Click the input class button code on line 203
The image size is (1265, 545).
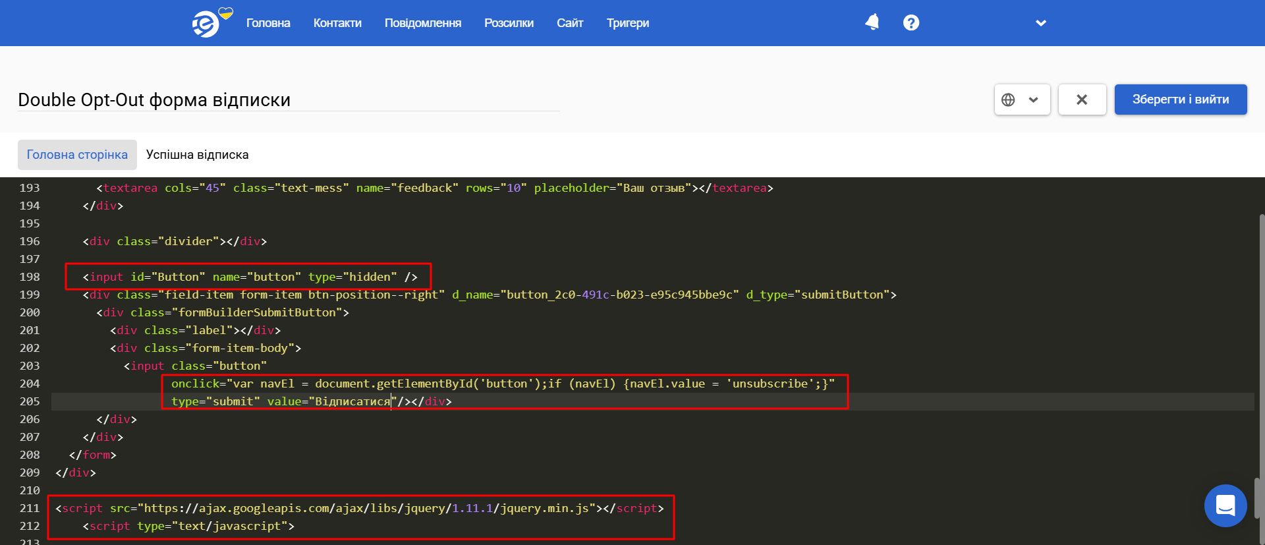195,366
